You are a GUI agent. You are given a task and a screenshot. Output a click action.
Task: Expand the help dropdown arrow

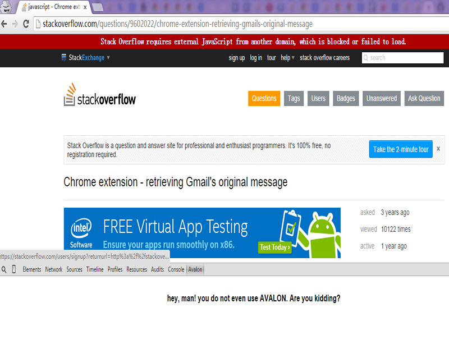293,58
